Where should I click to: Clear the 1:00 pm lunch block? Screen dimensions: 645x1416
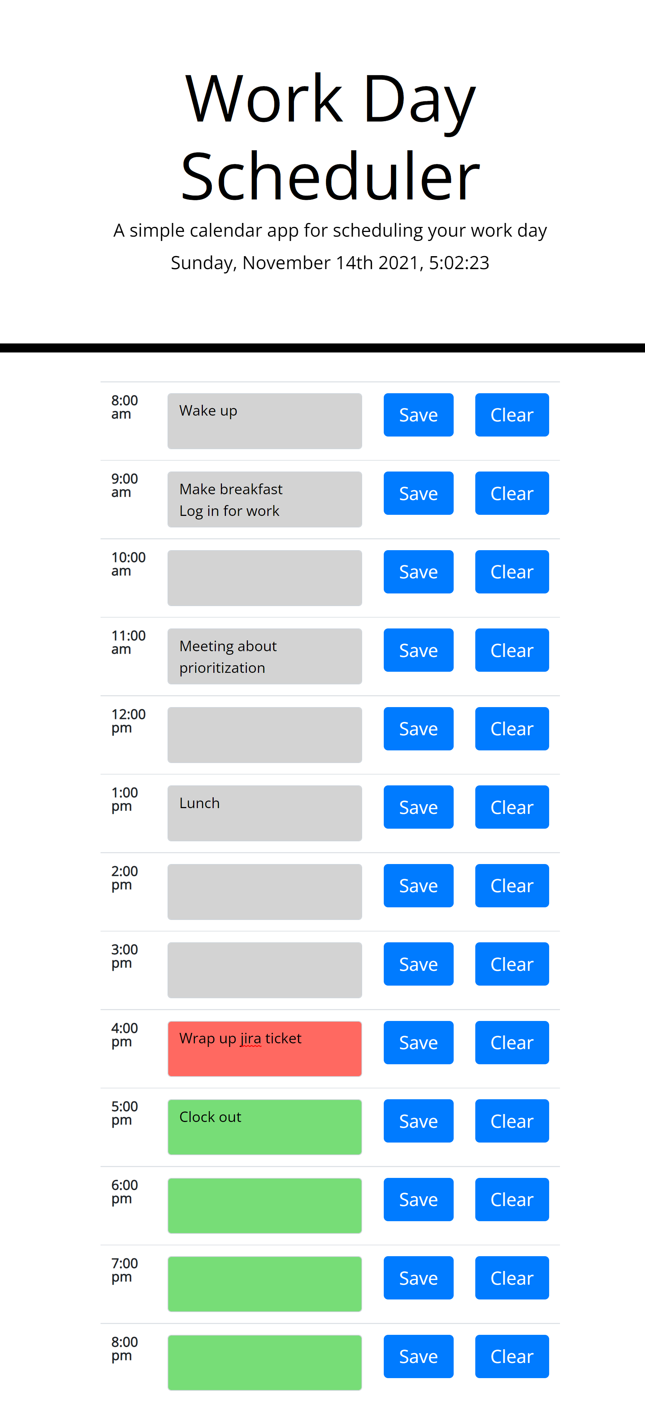coord(511,806)
